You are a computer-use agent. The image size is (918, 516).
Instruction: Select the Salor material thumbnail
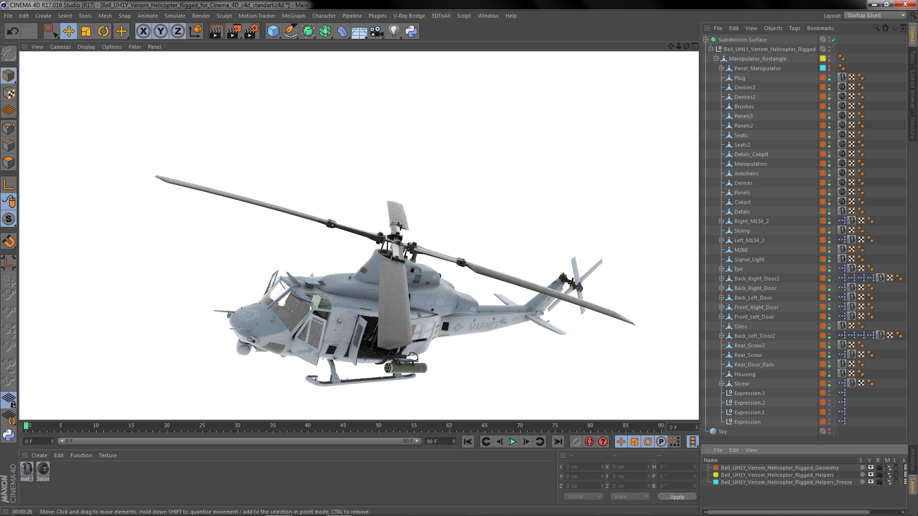click(43, 469)
